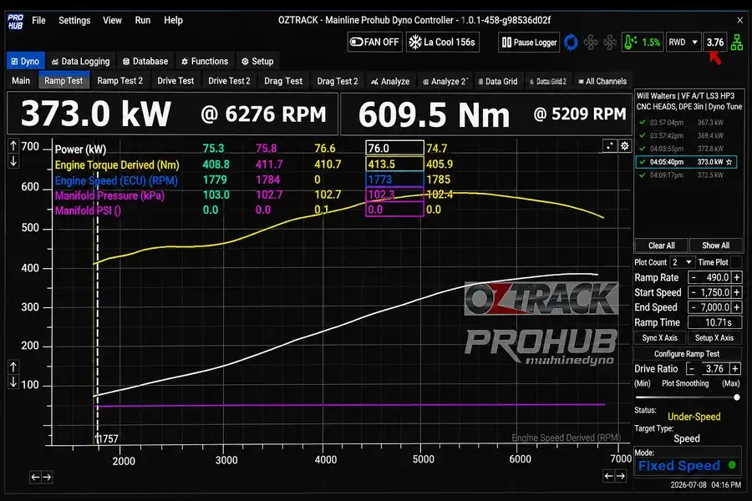Image resolution: width=752 pixels, height=501 pixels.
Task: Switch to the Ramp Test 2 tab
Action: tap(119, 81)
